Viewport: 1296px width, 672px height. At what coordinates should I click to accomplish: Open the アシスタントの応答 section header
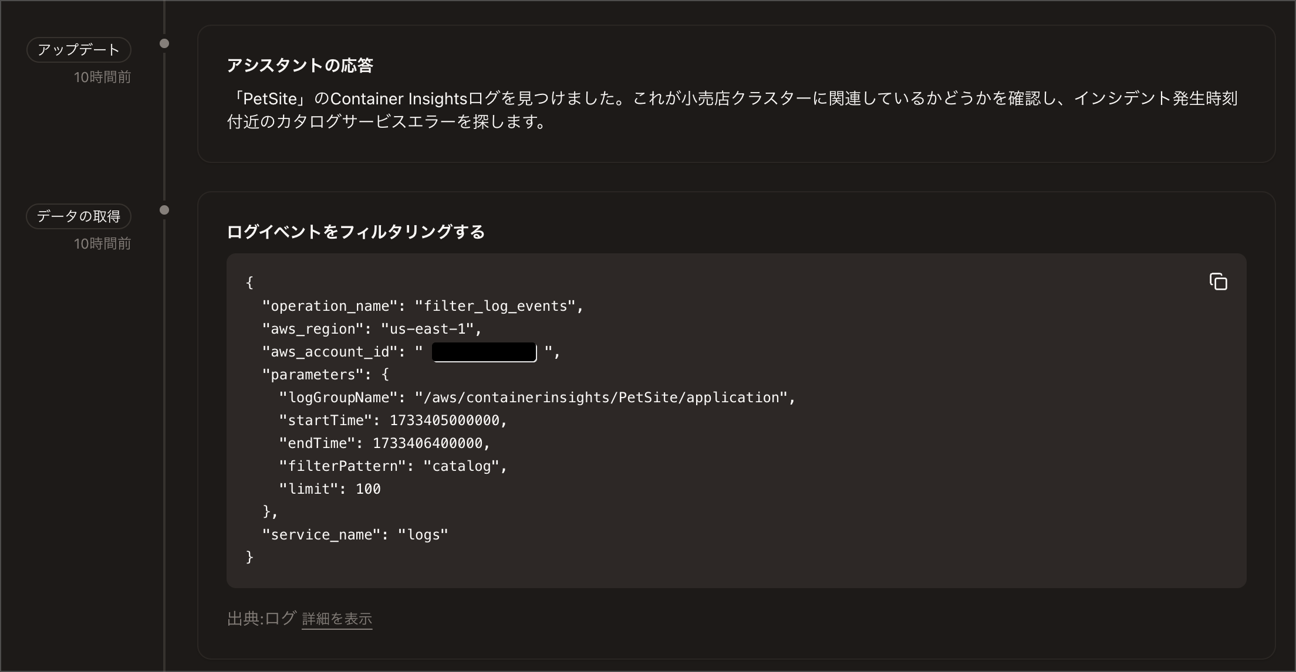[303, 65]
